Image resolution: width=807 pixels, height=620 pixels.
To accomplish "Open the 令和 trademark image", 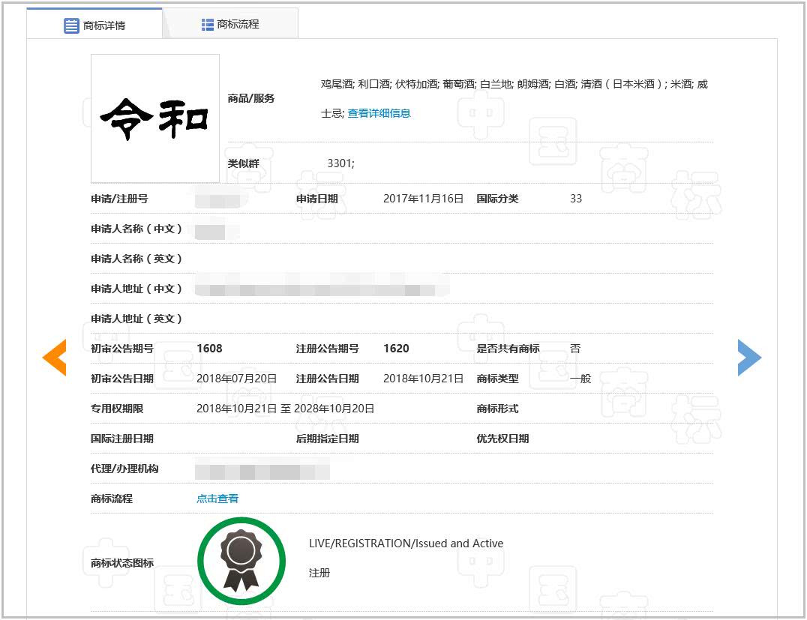I will (155, 118).
